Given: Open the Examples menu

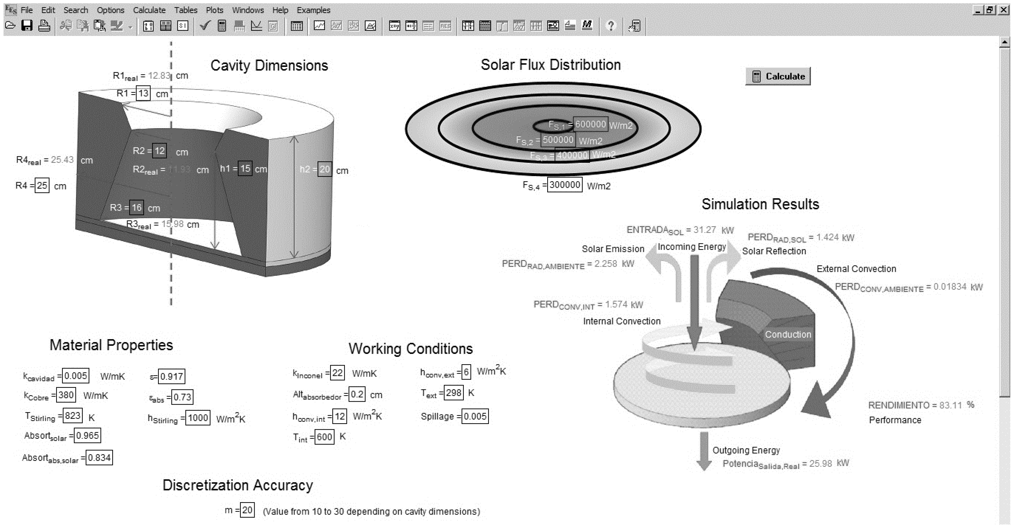Looking at the screenshot, I should [x=313, y=10].
